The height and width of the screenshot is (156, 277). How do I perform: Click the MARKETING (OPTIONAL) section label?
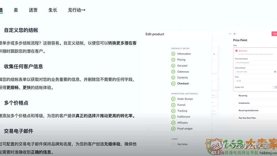pos(184,94)
